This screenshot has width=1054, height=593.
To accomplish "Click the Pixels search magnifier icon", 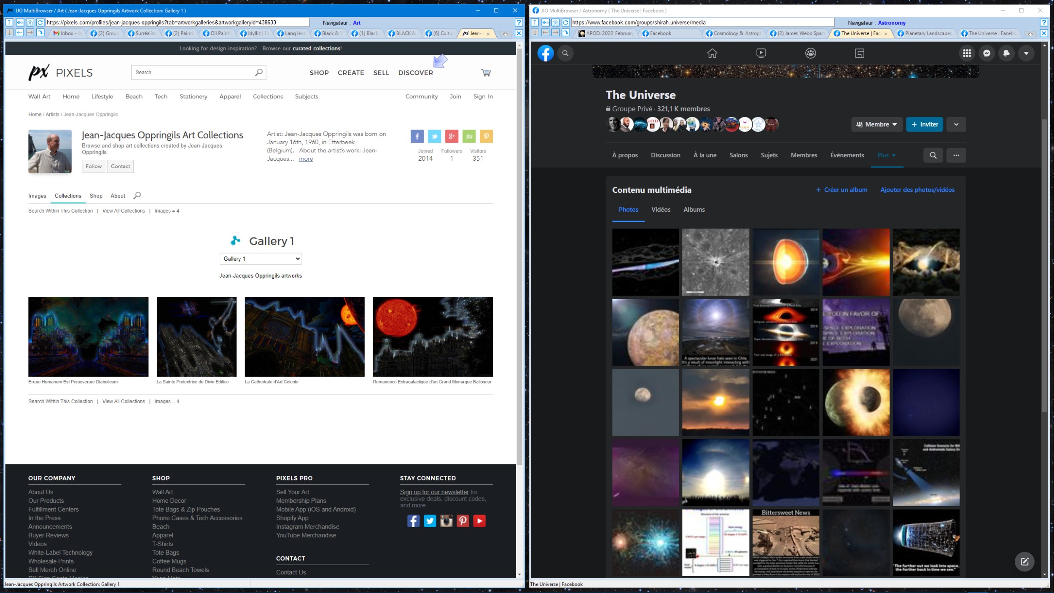I will [x=258, y=73].
